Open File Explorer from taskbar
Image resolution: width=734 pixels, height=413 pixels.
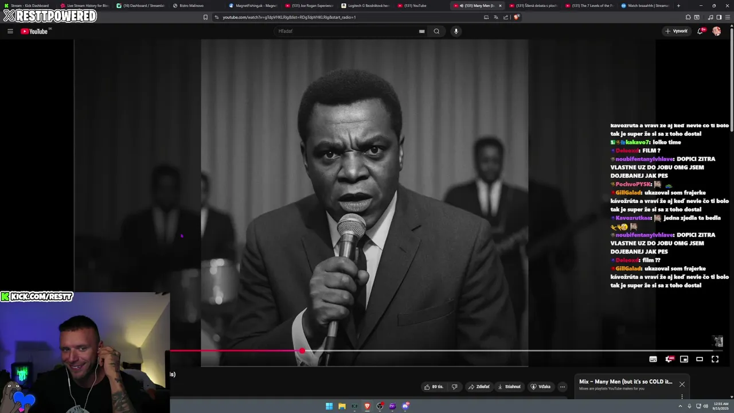coord(342,406)
